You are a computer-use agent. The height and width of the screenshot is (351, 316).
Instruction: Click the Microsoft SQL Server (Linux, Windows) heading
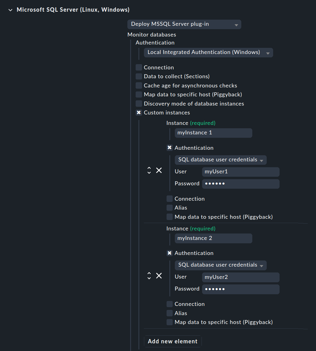pos(73,10)
